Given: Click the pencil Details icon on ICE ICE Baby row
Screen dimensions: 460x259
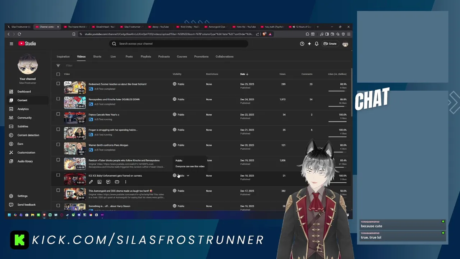Looking at the screenshot, I should (x=91, y=182).
